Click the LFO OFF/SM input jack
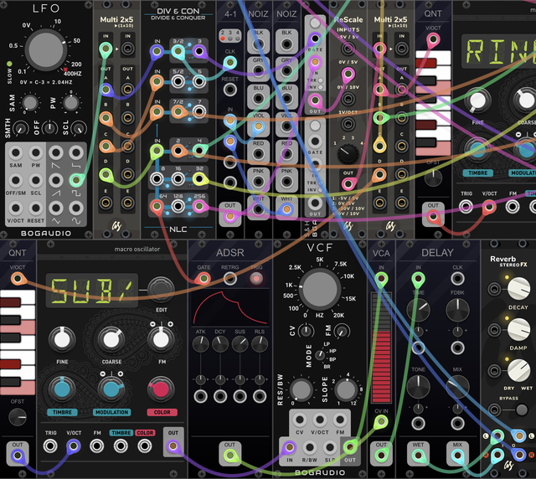The width and height of the screenshot is (536, 479). click(x=15, y=180)
